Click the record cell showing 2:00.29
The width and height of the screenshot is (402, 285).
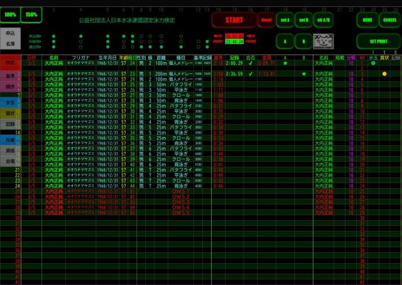[x=234, y=63]
